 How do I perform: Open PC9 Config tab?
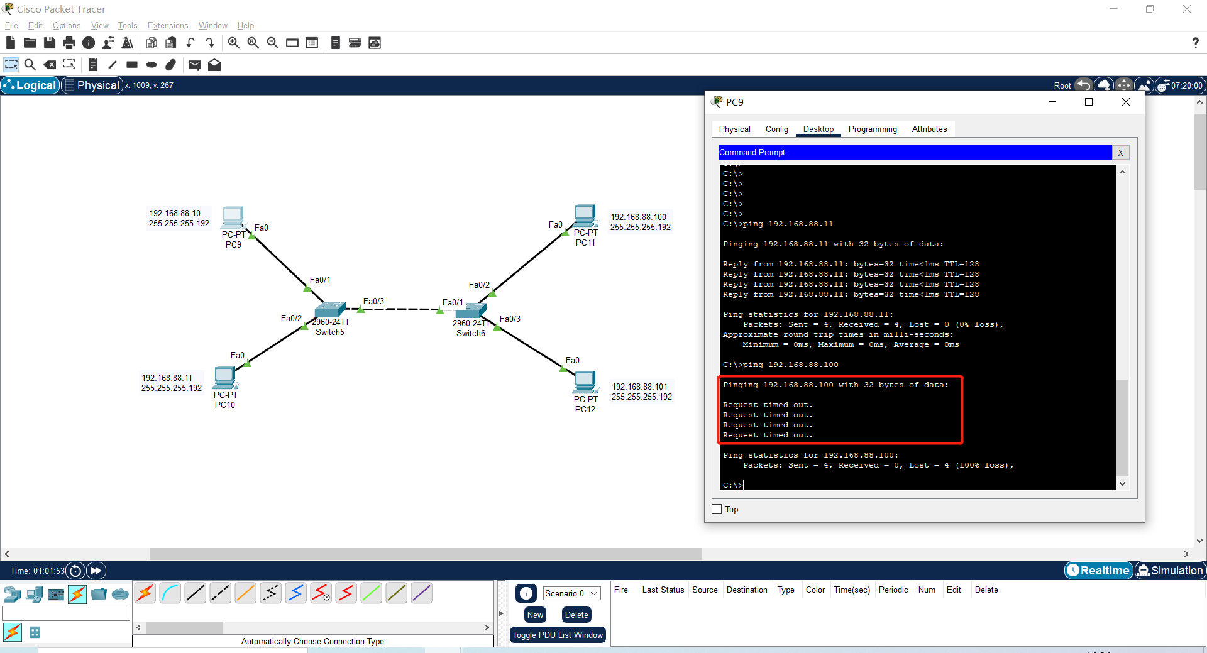tap(777, 129)
